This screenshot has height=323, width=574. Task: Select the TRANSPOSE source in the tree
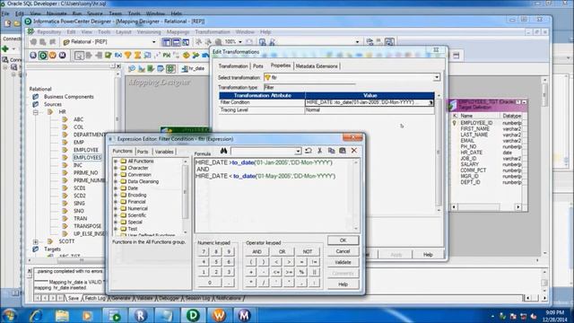pos(88,226)
